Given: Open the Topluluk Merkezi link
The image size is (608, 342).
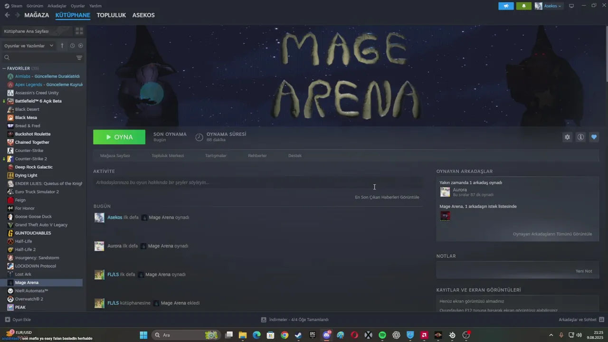Looking at the screenshot, I should [168, 155].
